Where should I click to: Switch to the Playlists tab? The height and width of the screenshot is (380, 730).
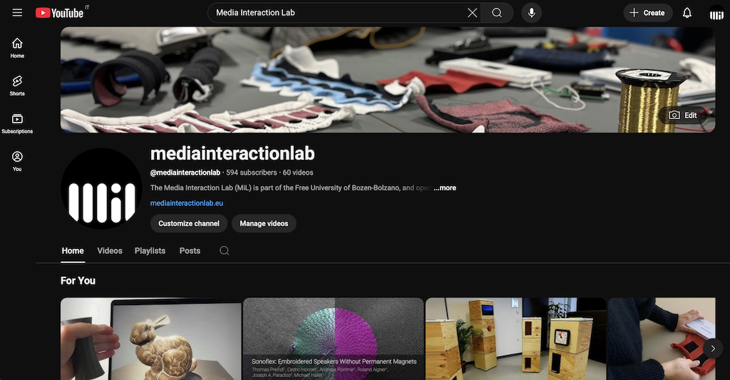tap(150, 250)
